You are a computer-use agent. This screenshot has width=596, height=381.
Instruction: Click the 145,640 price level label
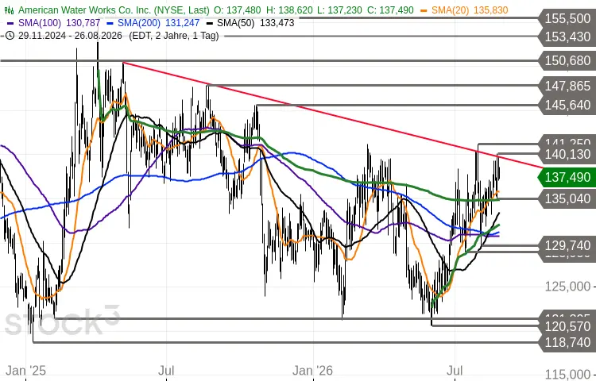click(x=567, y=105)
